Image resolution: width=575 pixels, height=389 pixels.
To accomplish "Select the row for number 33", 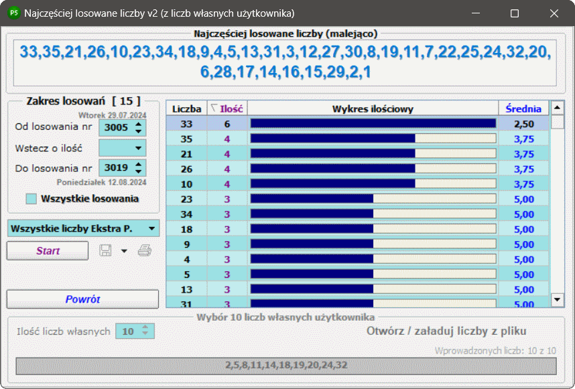I will tap(358, 124).
